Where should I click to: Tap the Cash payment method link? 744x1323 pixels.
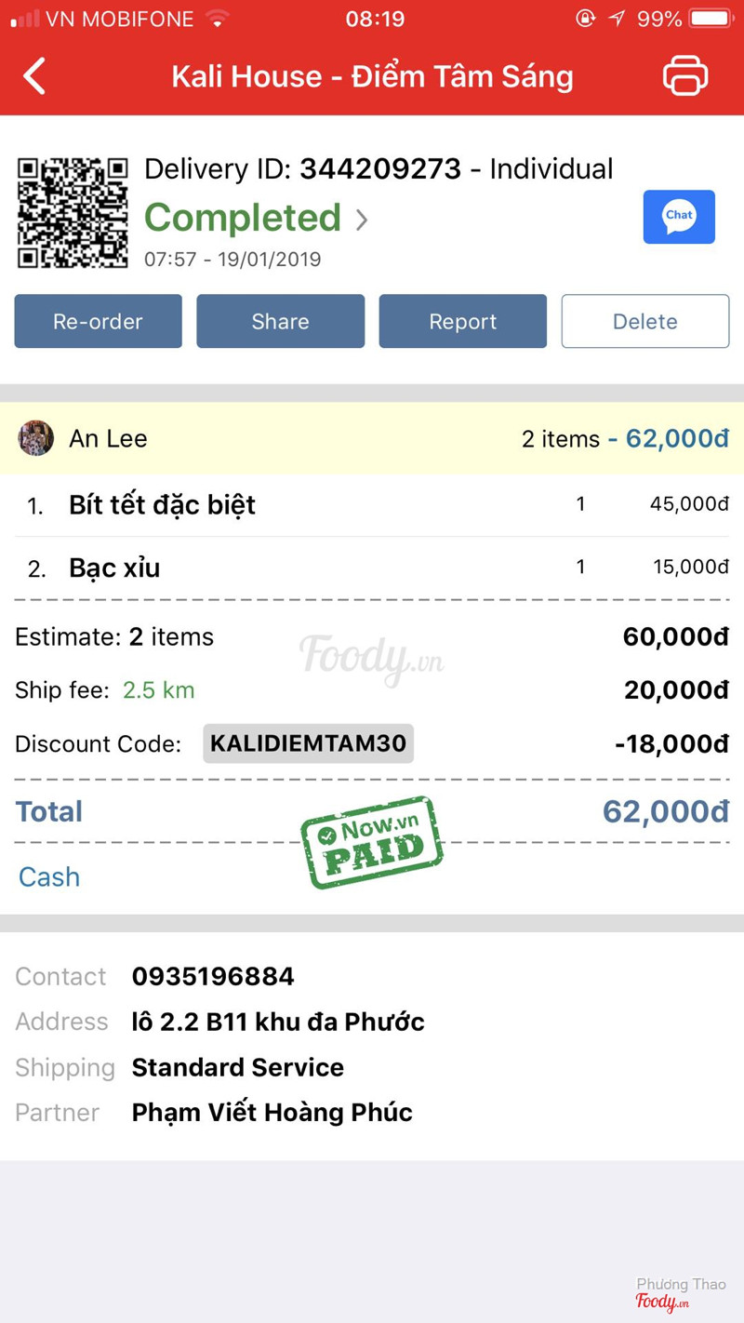(x=49, y=876)
